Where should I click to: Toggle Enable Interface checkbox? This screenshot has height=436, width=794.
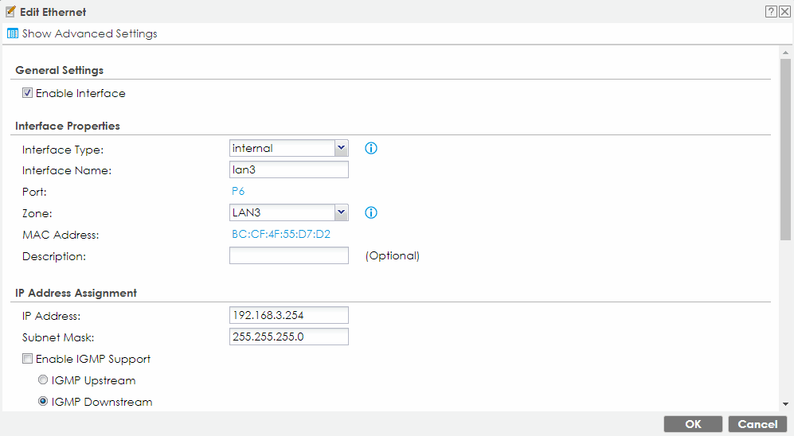tap(28, 93)
